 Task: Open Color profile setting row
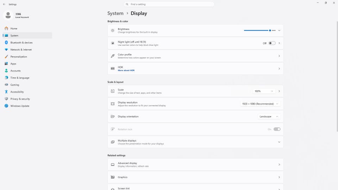tap(195, 56)
